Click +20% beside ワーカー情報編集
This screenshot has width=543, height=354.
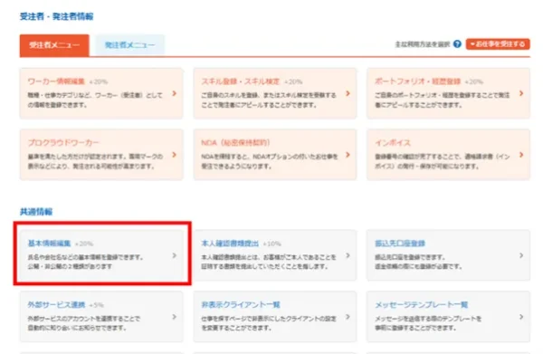pyautogui.click(x=99, y=81)
